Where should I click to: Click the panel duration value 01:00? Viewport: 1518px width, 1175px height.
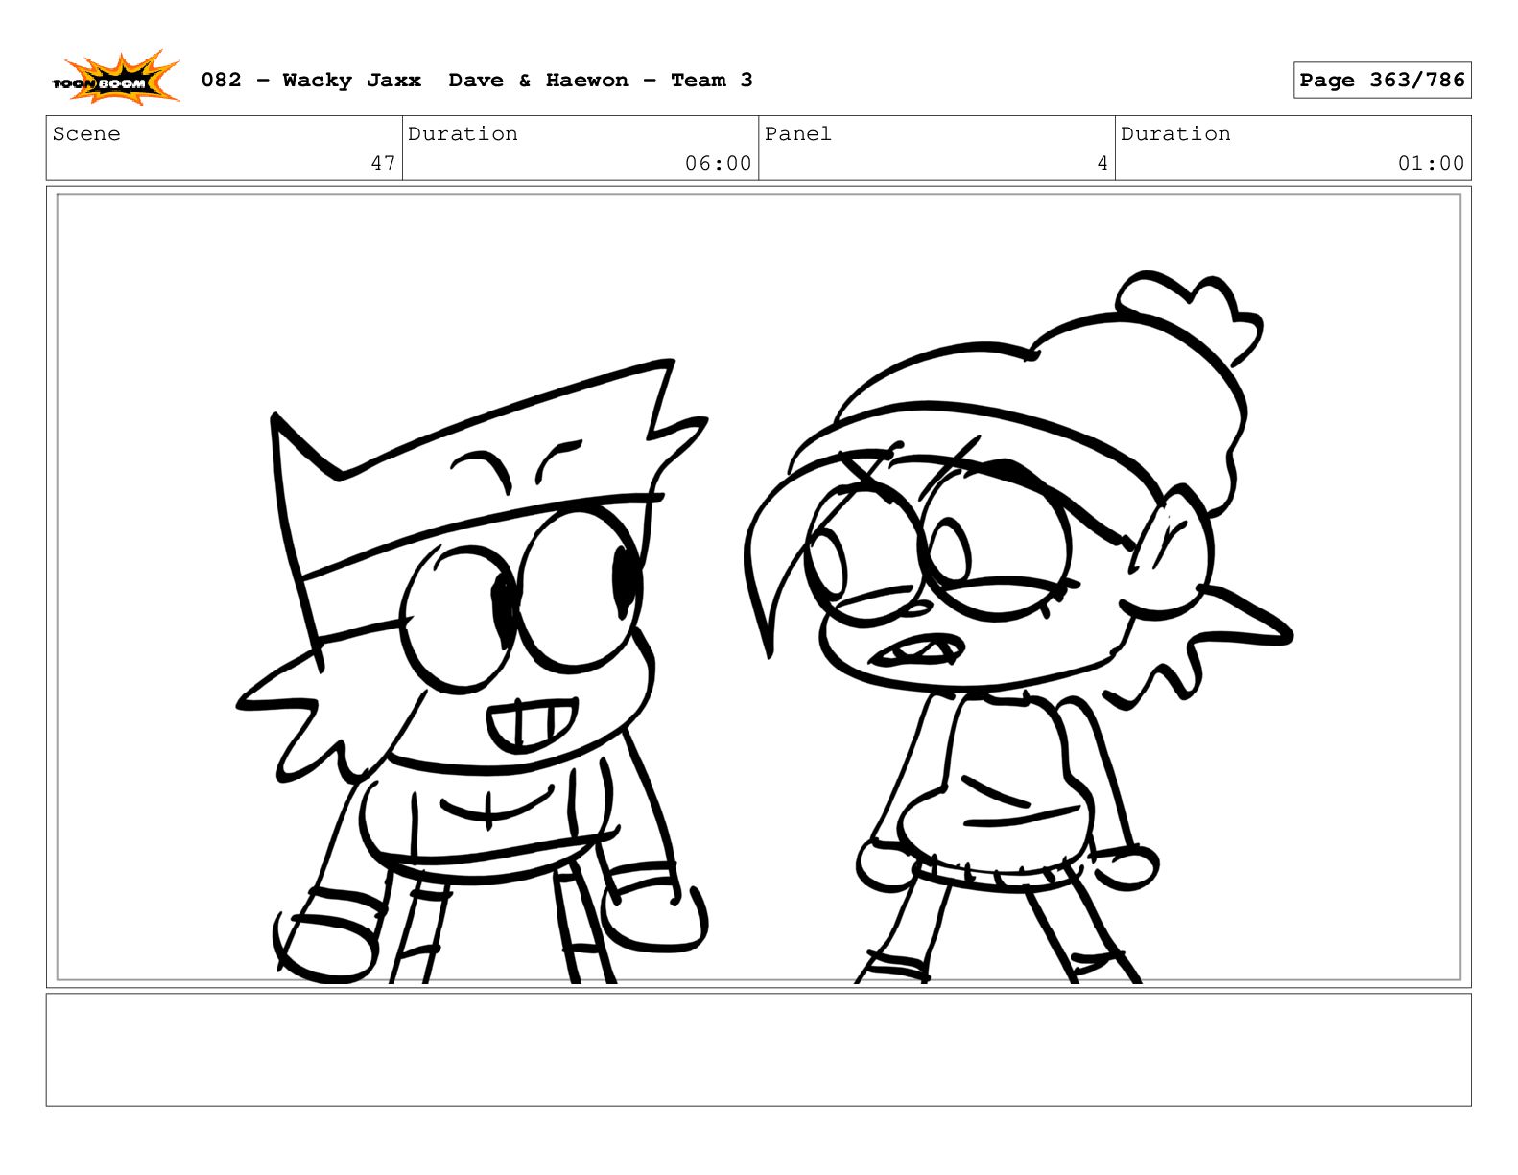click(x=1431, y=163)
